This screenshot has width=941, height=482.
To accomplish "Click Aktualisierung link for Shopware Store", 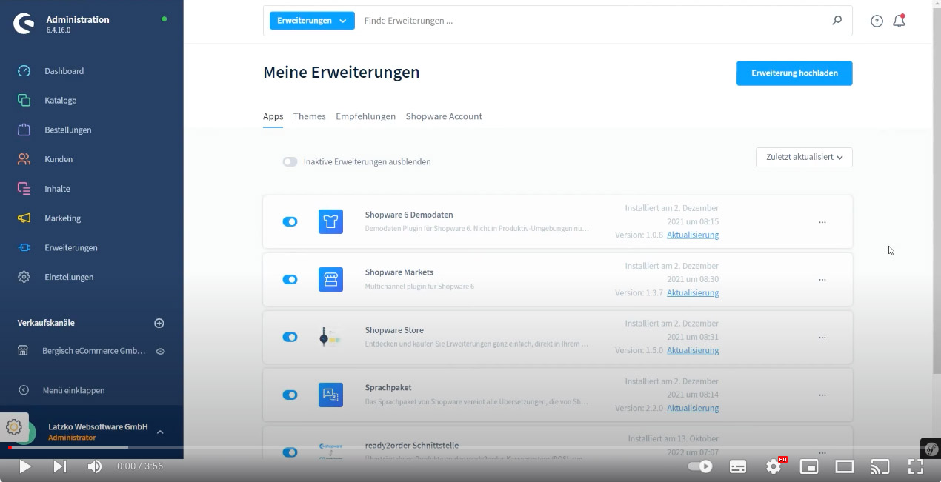I will (x=692, y=350).
